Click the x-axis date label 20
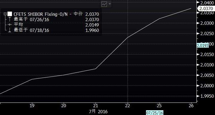This screenshot has height=115, width=215. pyautogui.click(x=64, y=105)
